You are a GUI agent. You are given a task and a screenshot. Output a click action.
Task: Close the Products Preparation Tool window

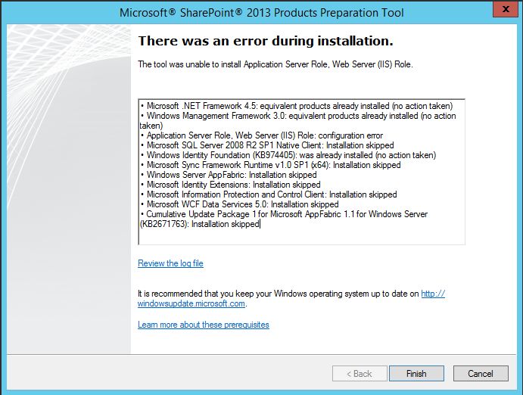click(506, 9)
